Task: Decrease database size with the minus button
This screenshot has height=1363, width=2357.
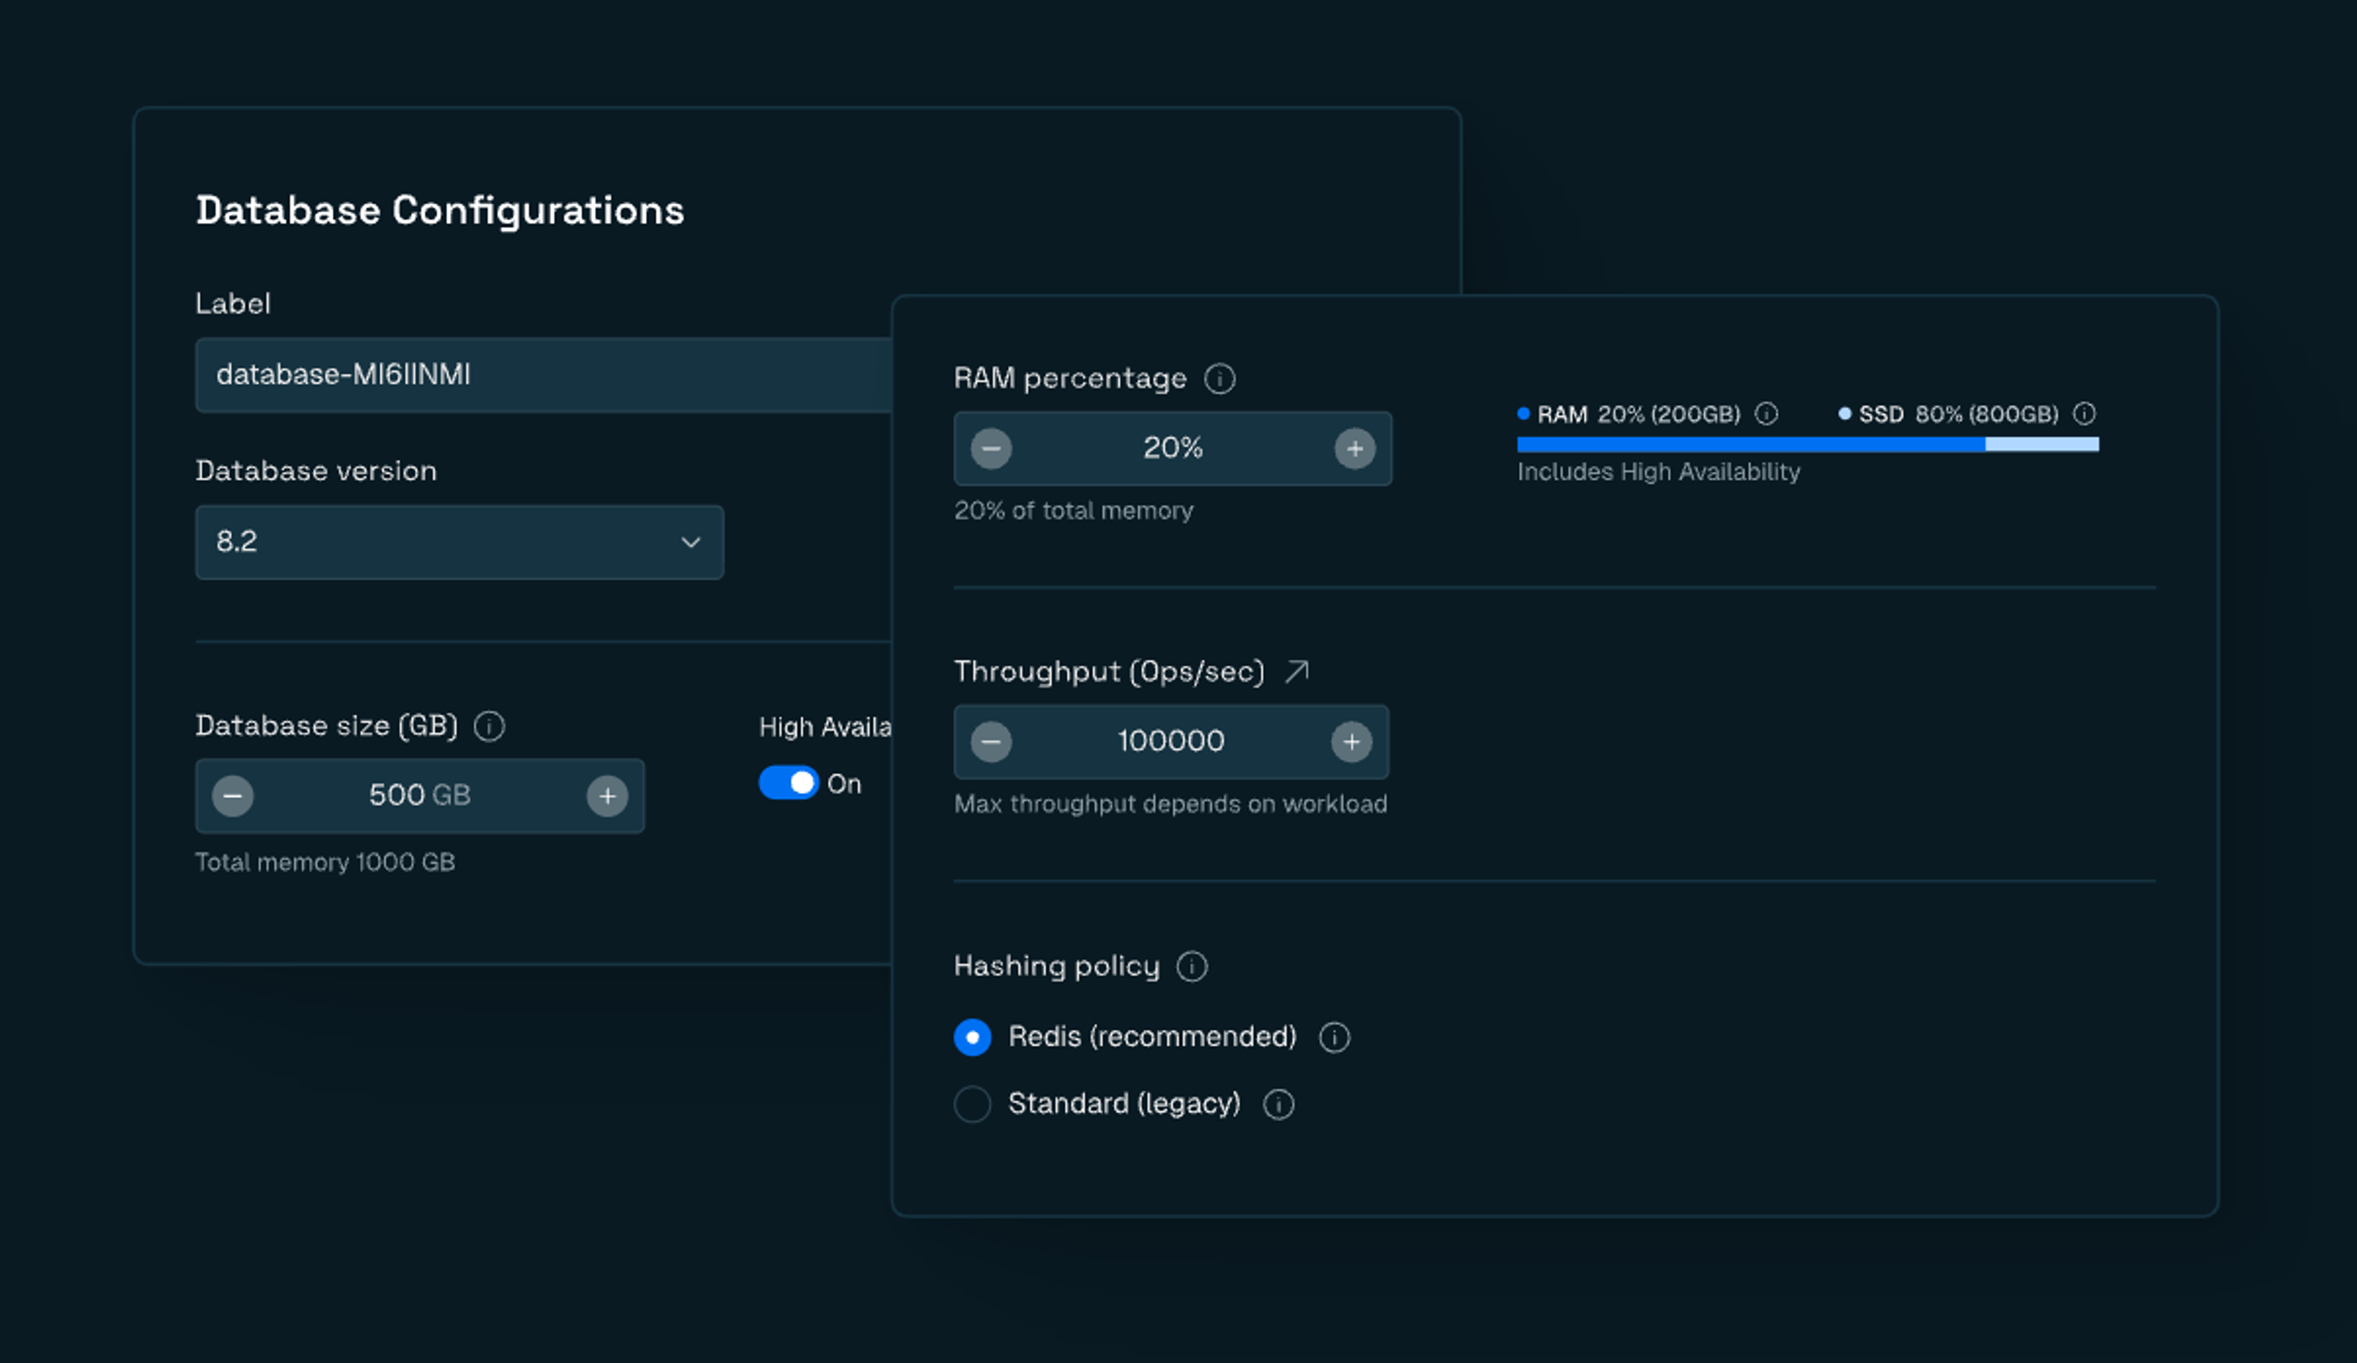Action: [x=233, y=796]
